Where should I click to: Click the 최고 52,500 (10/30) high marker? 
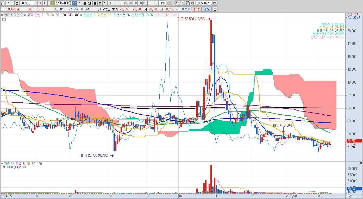(192, 19)
